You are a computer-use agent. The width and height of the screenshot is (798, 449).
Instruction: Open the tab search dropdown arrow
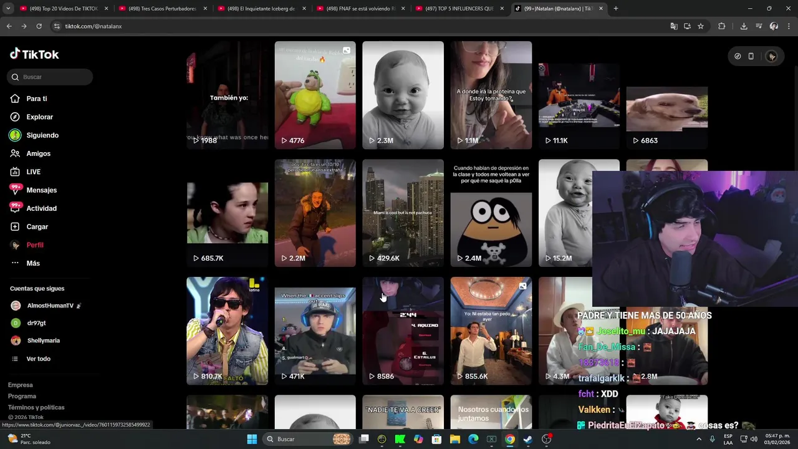click(x=8, y=9)
